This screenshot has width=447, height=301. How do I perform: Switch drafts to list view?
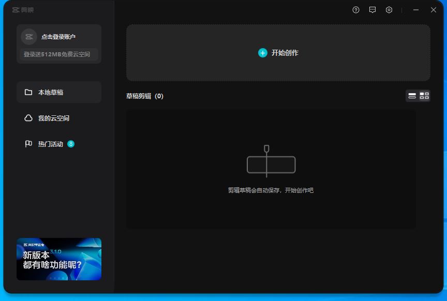pos(411,96)
